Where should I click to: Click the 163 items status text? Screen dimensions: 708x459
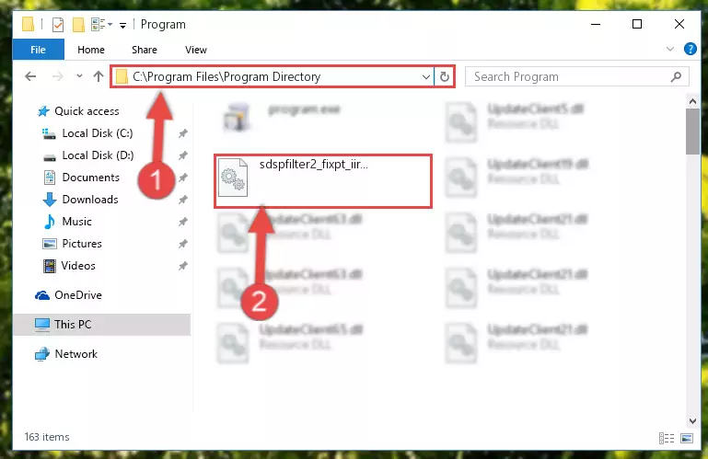[x=47, y=437]
